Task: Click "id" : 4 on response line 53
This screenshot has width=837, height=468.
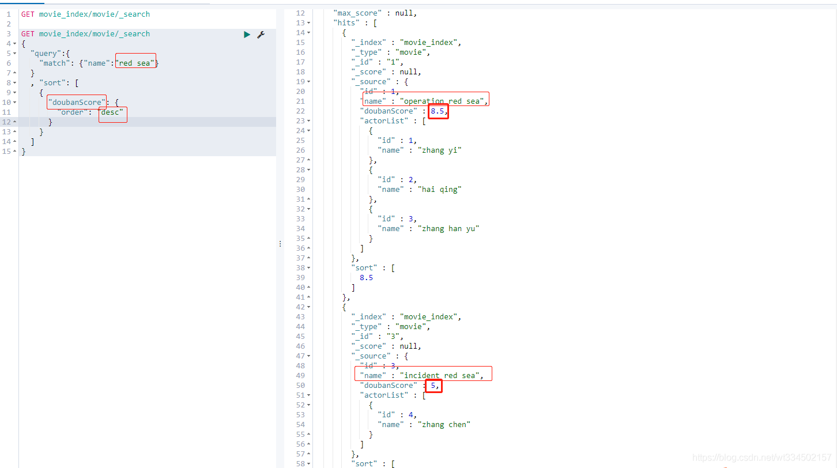Action: (397, 415)
